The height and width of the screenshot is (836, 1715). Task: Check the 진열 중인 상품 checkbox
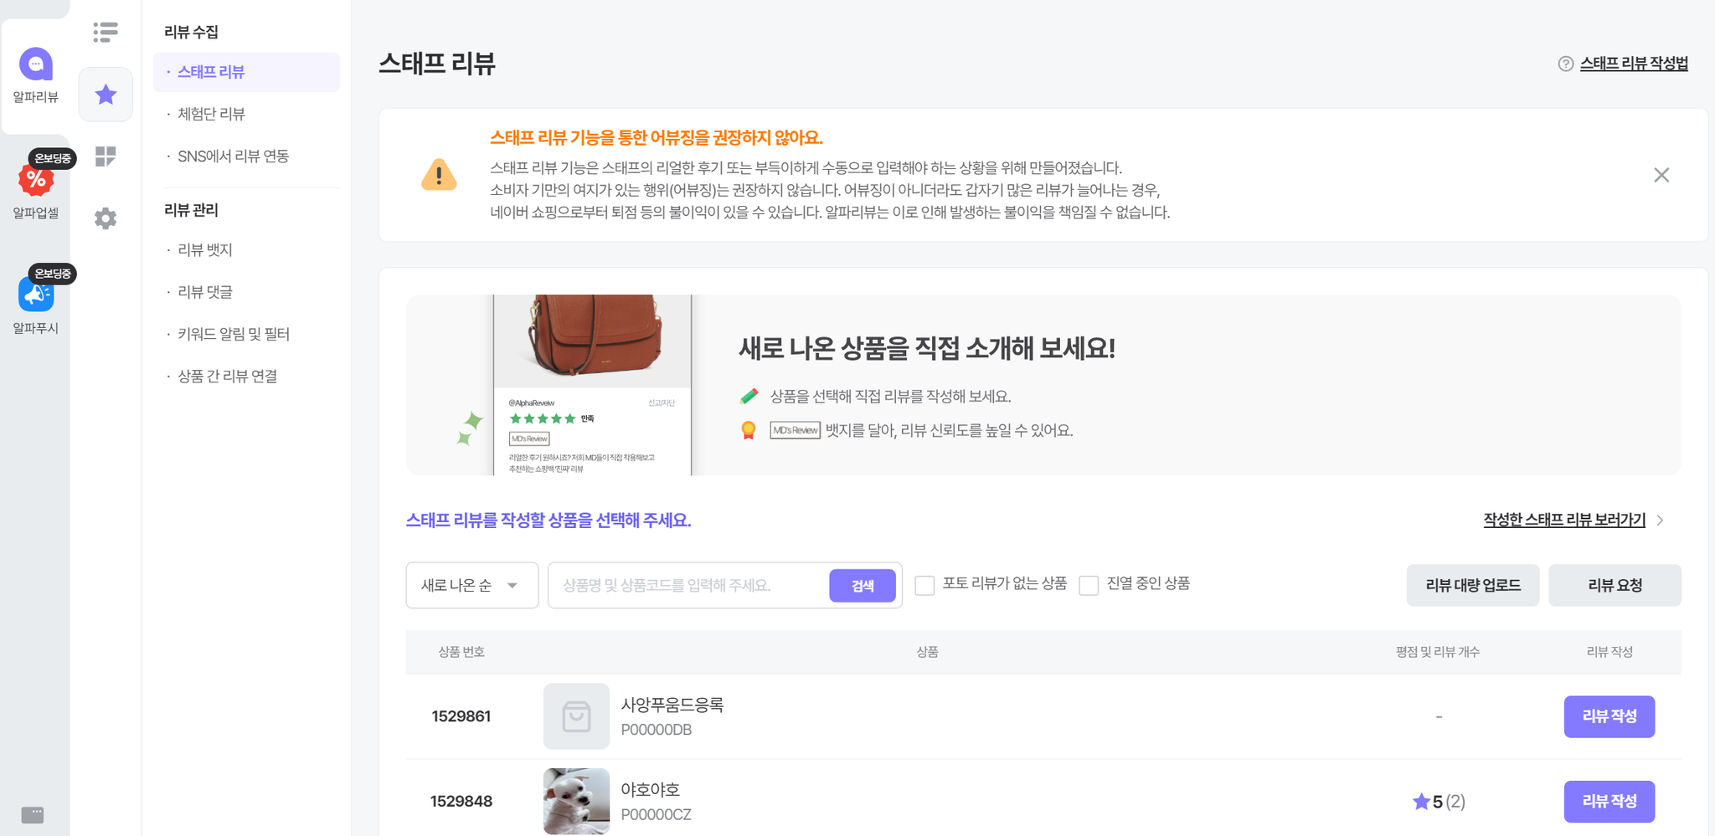coord(1089,585)
